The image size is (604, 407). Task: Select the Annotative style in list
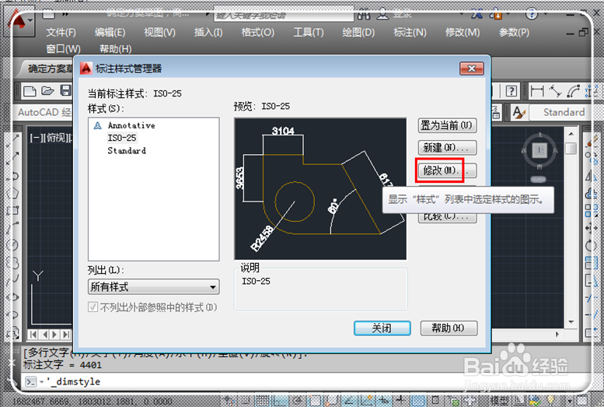[x=131, y=125]
